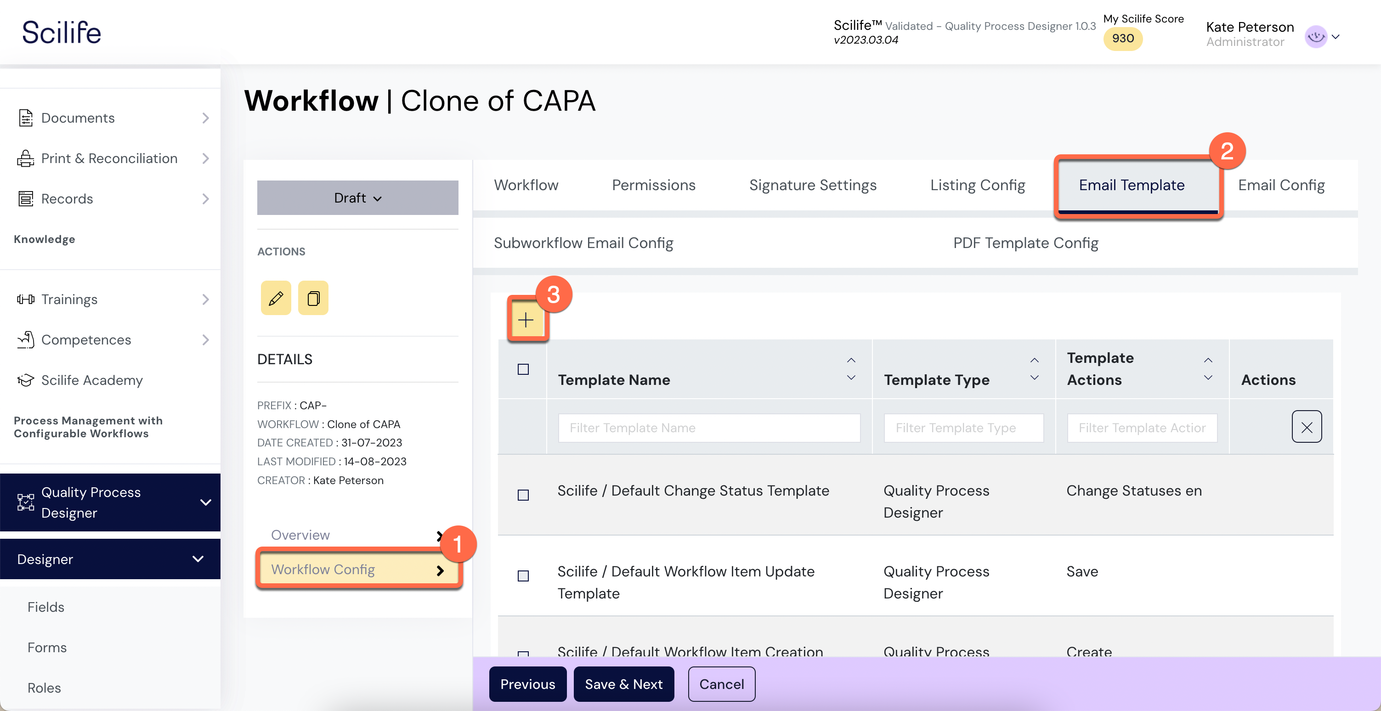Open the Draft status dropdown

click(357, 197)
